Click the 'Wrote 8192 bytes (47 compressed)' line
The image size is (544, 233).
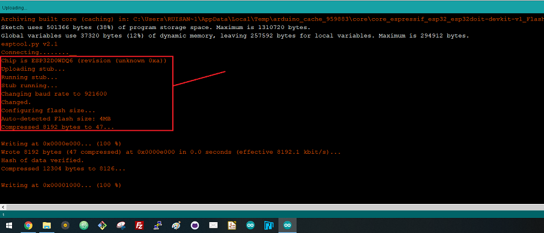pyautogui.click(x=171, y=152)
